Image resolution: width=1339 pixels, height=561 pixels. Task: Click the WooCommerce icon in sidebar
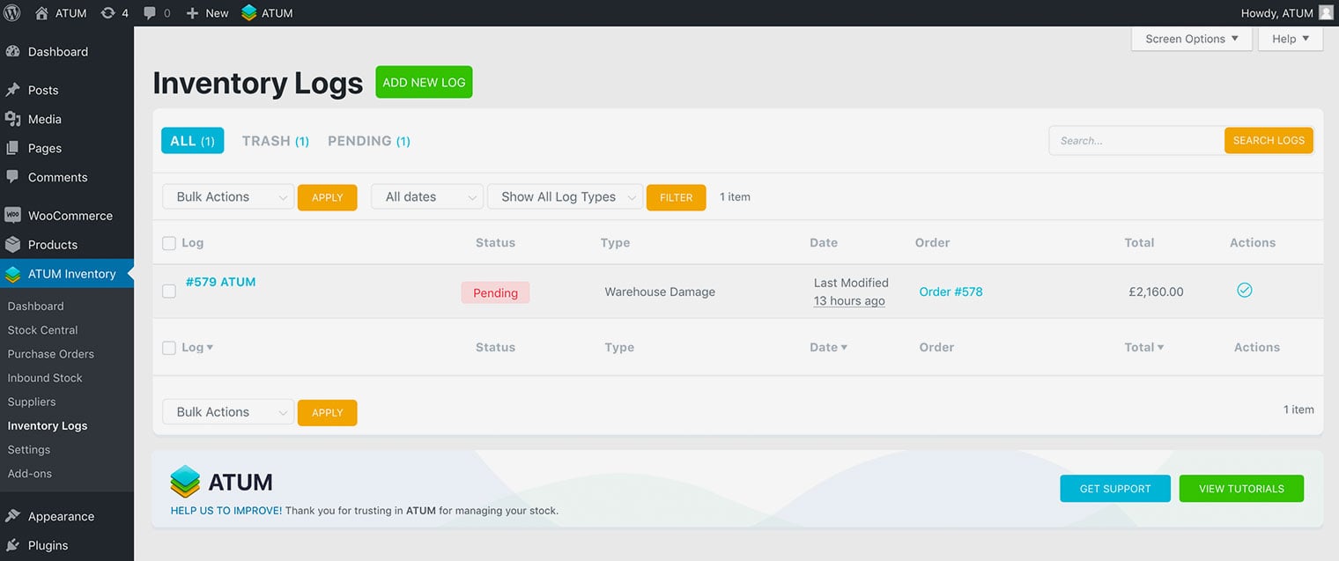[x=12, y=216]
